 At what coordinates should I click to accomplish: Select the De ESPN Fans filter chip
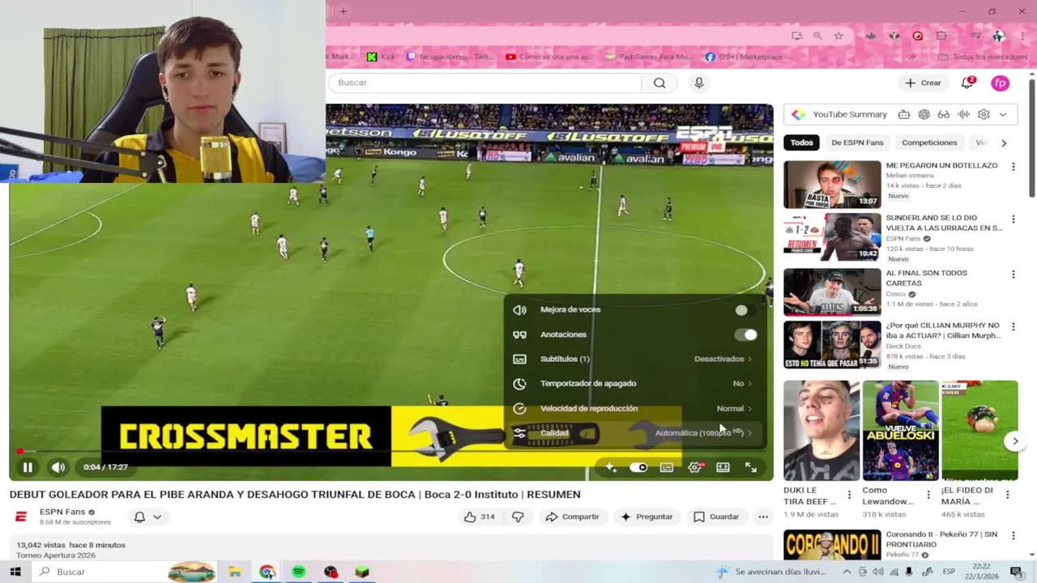click(x=857, y=143)
